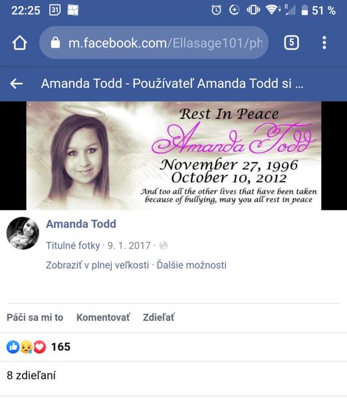
Task: Tap the battery status icon
Action: [x=304, y=11]
